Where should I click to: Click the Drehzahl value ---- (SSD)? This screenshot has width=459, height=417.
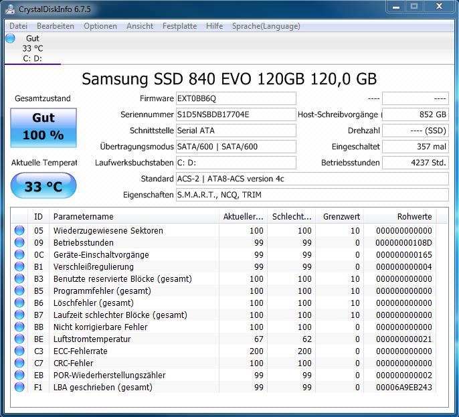(x=416, y=131)
